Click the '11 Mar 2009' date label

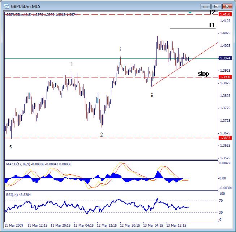pyautogui.click(x=14, y=226)
